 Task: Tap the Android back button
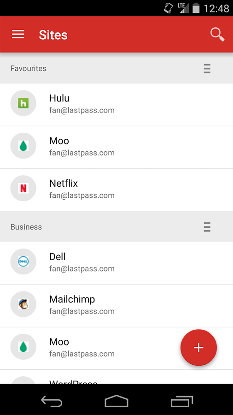52,402
